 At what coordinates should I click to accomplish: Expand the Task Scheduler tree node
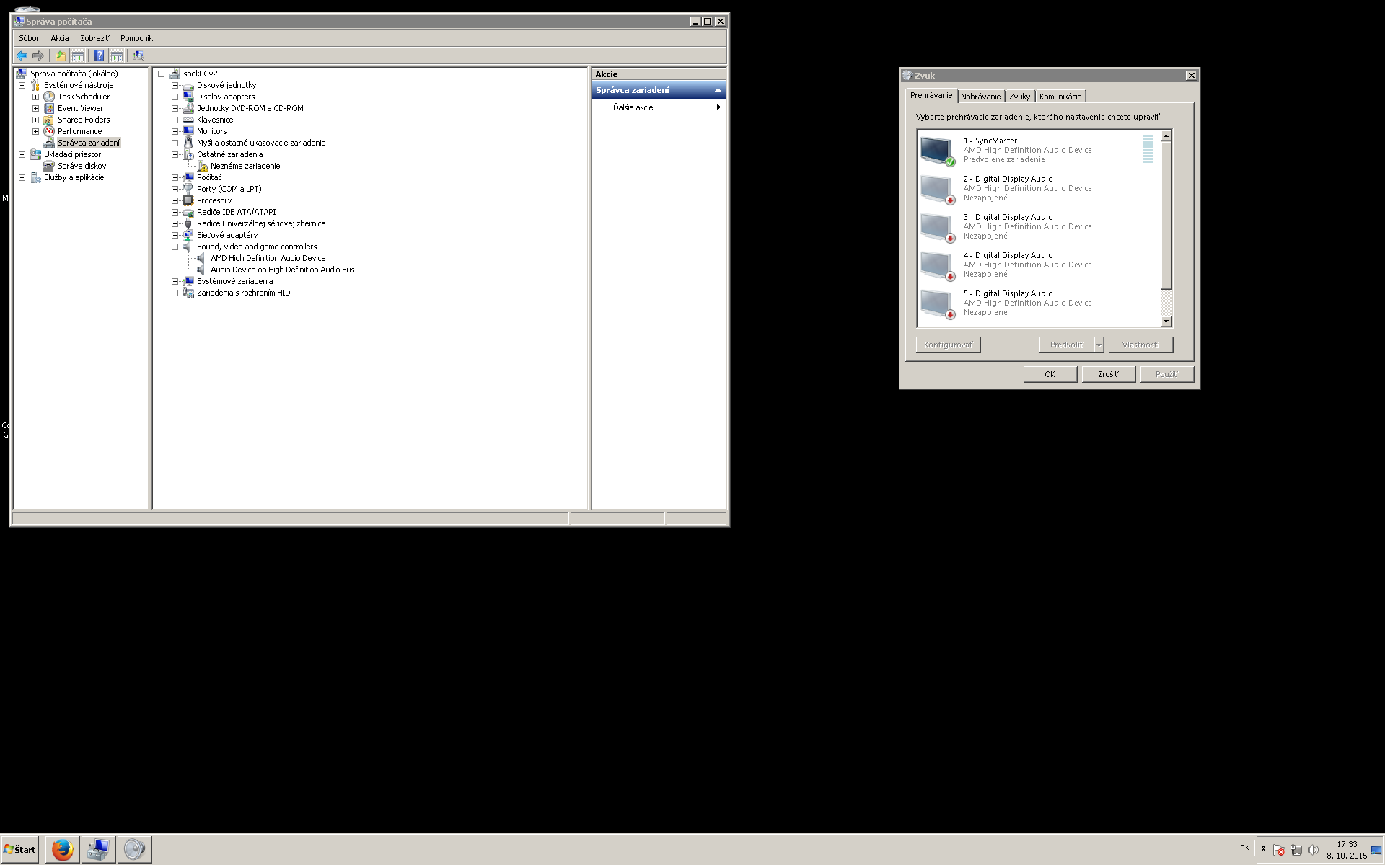(35, 97)
